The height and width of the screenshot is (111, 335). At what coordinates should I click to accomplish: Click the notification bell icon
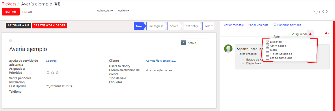pos(310,34)
